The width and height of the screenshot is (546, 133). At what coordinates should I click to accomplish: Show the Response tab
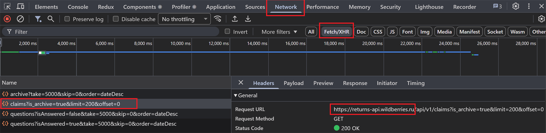[355, 83]
